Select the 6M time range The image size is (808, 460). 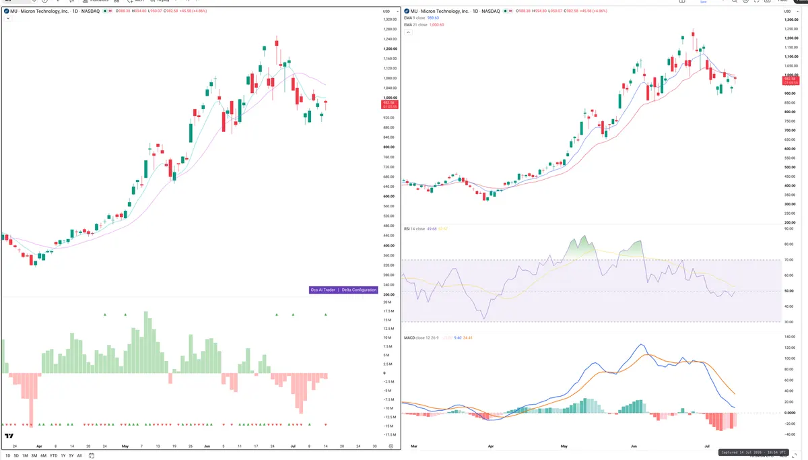pyautogui.click(x=43, y=455)
